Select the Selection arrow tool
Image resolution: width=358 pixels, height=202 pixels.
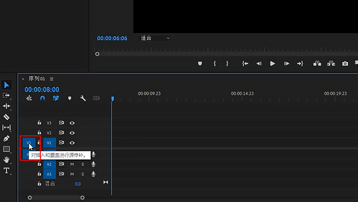click(6, 85)
